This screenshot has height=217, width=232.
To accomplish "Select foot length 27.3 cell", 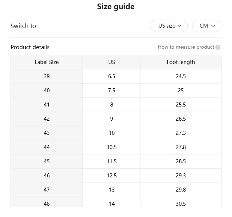I will coord(181,133).
